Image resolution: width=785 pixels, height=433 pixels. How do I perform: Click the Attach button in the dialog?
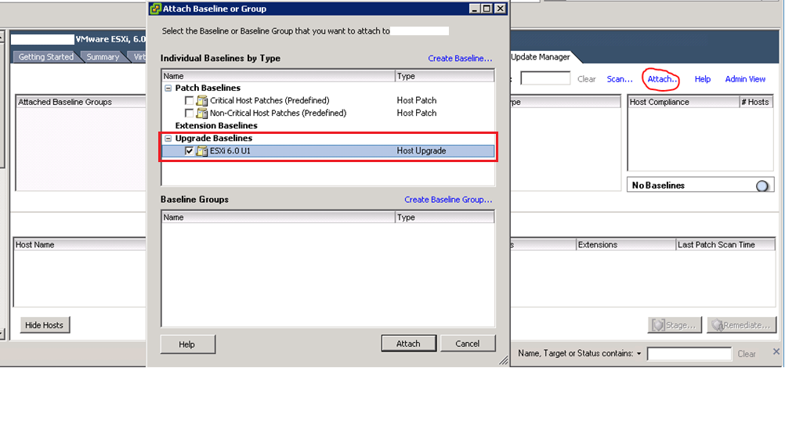pyautogui.click(x=408, y=344)
